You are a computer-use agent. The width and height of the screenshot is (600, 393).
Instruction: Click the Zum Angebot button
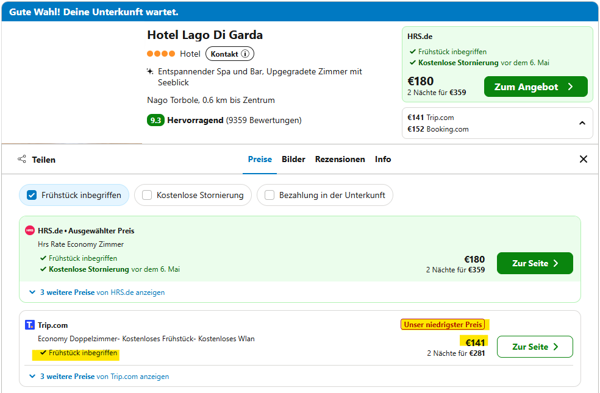[536, 87]
